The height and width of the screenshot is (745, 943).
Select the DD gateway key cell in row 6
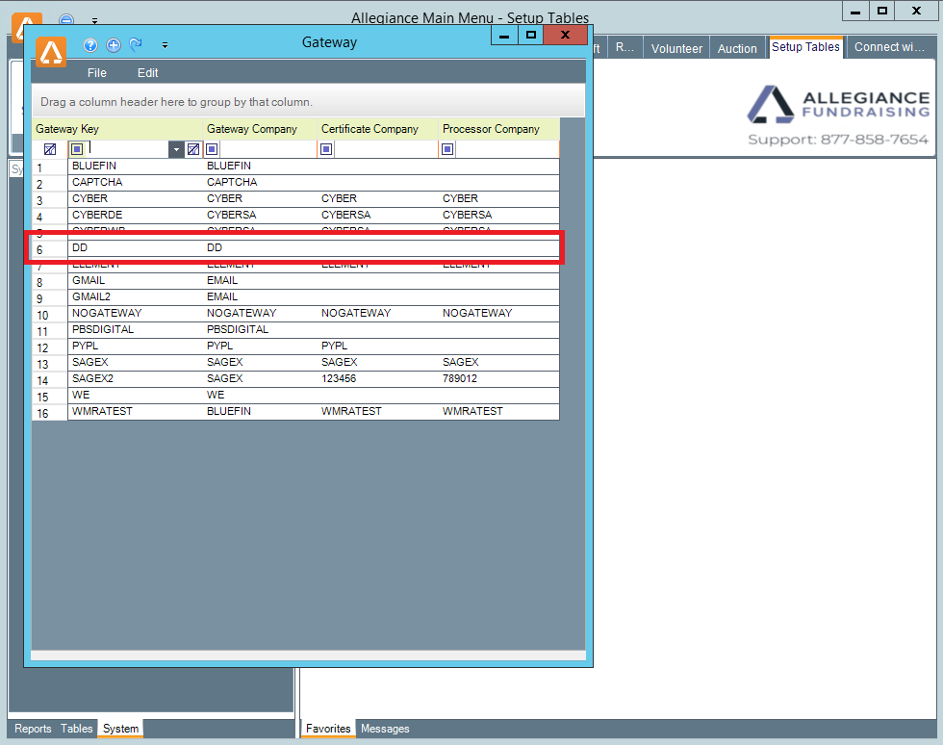tap(136, 248)
